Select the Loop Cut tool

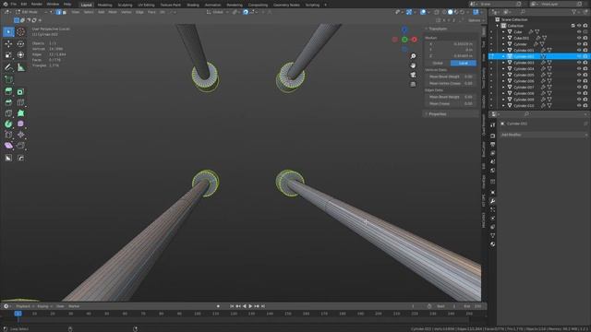pyautogui.click(x=20, y=102)
